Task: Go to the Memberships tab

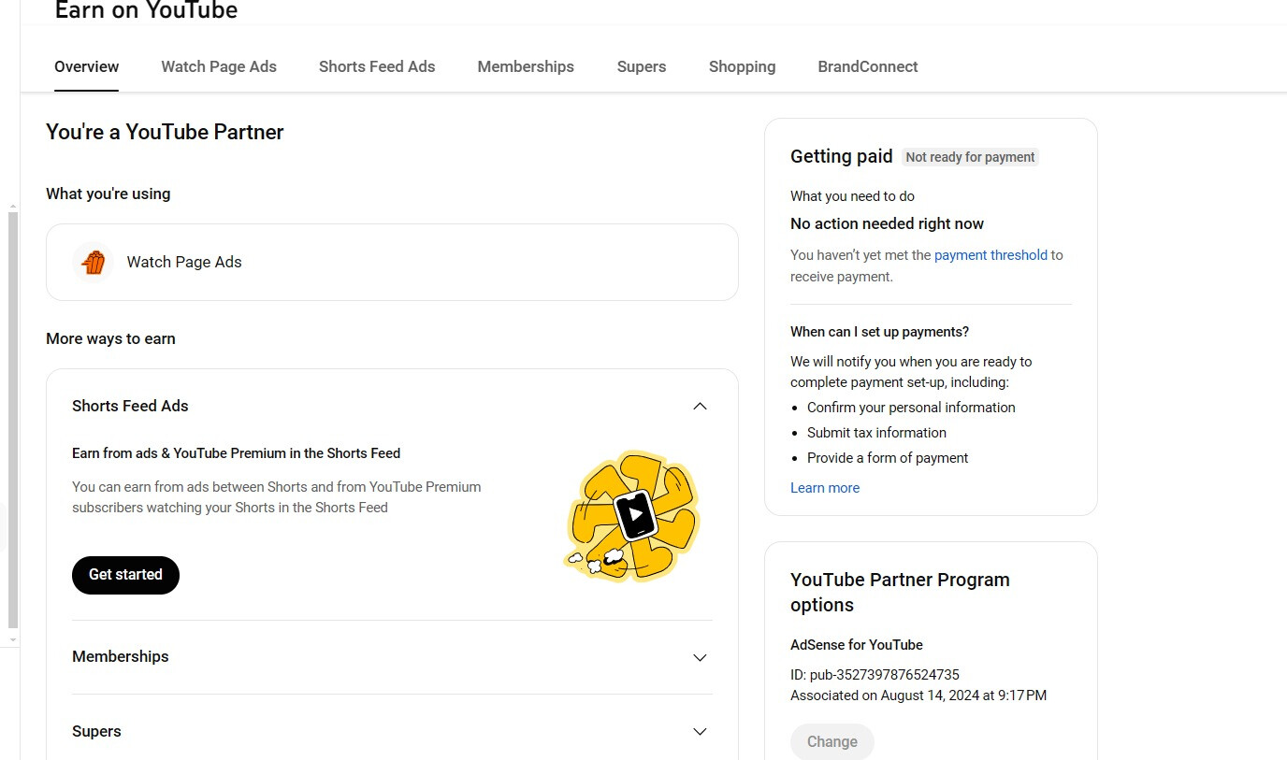Action: pyautogui.click(x=526, y=66)
